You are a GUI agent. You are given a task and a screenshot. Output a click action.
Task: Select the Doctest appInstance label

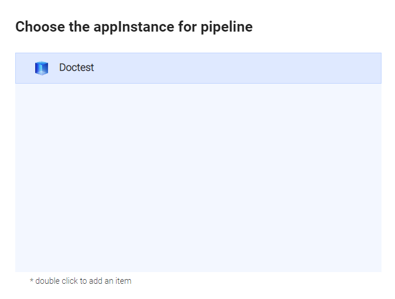coord(76,68)
